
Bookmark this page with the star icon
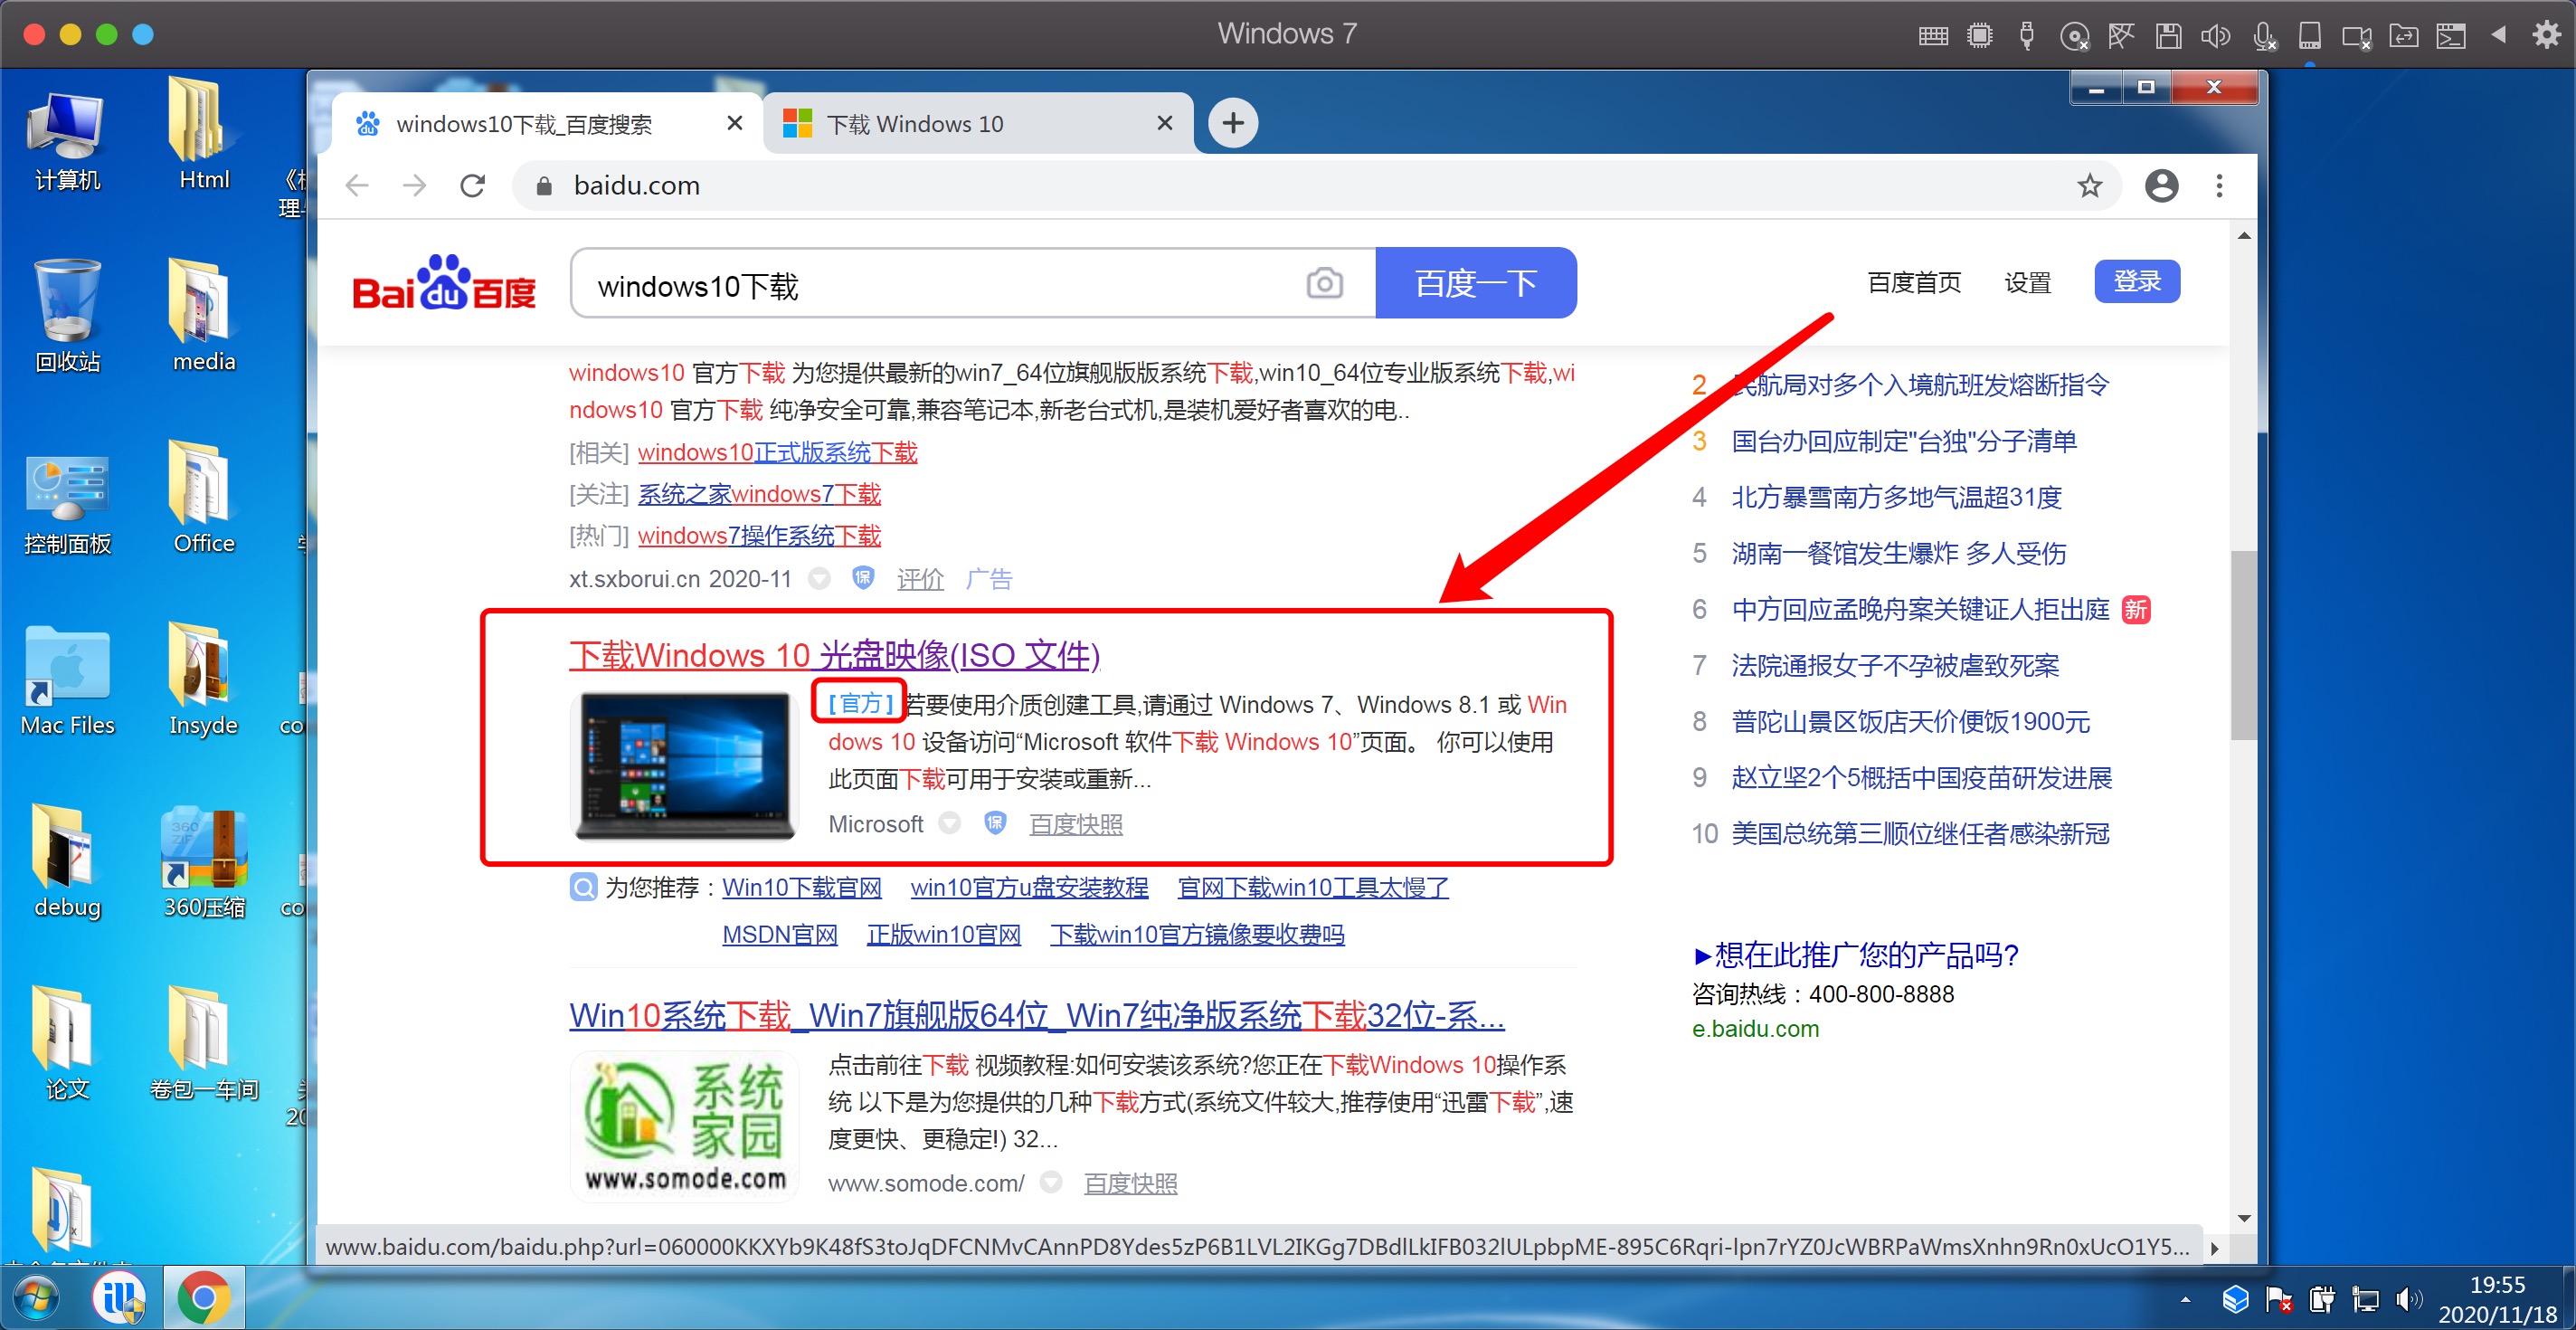2089,186
